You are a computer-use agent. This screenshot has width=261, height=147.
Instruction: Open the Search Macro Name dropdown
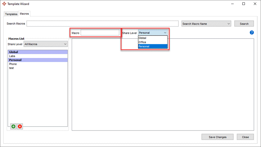point(206,24)
